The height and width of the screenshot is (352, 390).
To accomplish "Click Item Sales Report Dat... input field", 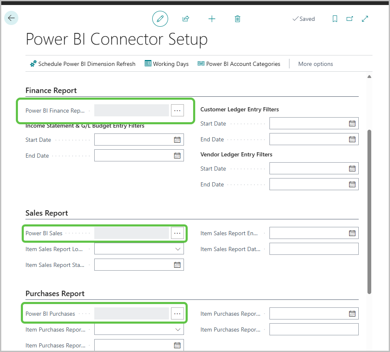I will [x=314, y=249].
